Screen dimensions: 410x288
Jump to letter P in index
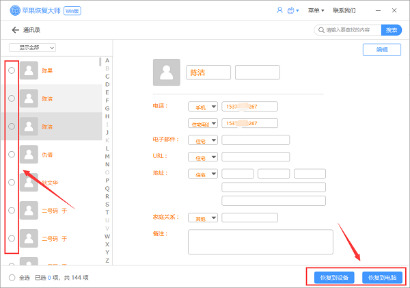[107, 181]
